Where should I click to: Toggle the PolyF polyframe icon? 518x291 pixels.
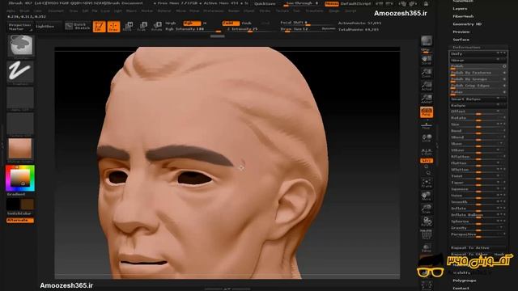pyautogui.click(x=427, y=234)
